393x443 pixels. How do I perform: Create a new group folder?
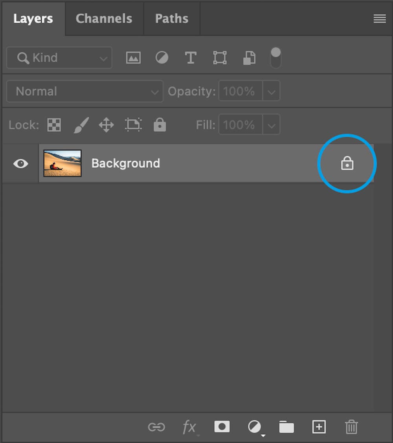[x=286, y=427]
